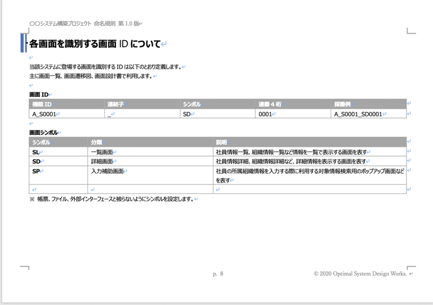Click the SL symbol cell
433x305 pixels.
coord(58,152)
